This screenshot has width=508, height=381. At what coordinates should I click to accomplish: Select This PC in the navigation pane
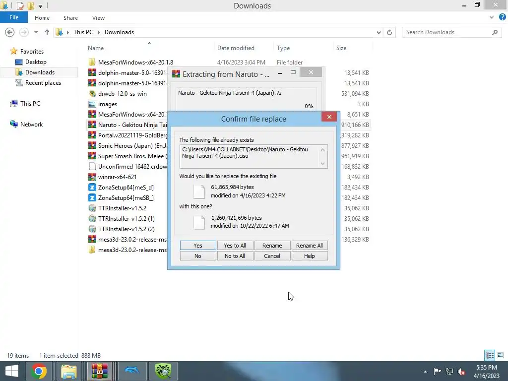[x=30, y=103]
